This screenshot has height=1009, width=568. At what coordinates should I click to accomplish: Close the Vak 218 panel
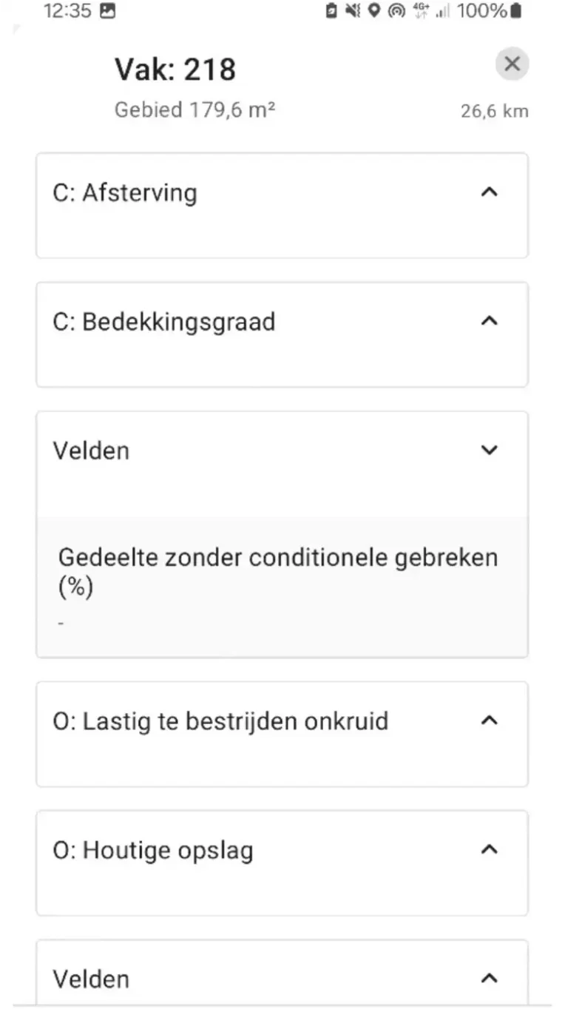coord(512,64)
